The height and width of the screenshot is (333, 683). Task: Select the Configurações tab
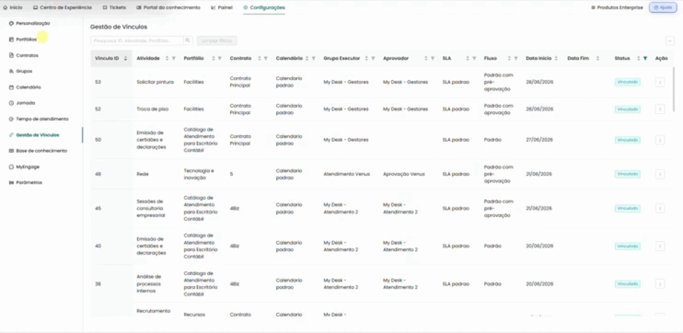(x=264, y=8)
